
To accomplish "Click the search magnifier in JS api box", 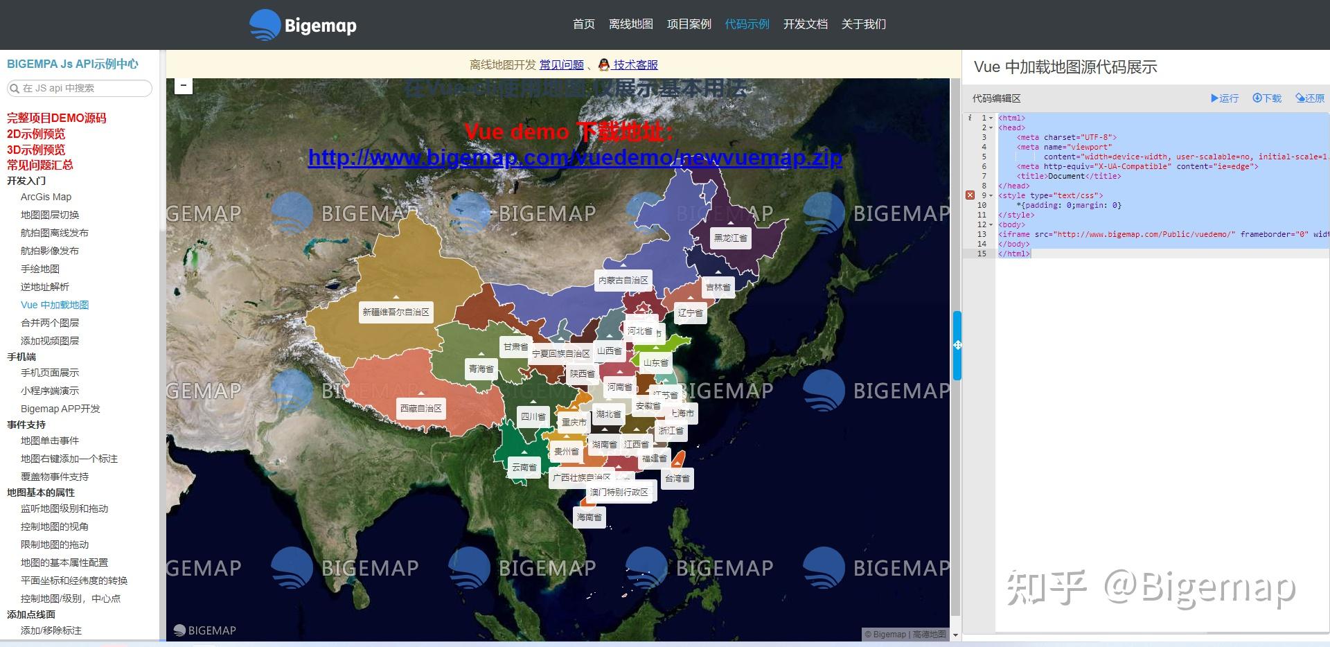I will coord(14,88).
